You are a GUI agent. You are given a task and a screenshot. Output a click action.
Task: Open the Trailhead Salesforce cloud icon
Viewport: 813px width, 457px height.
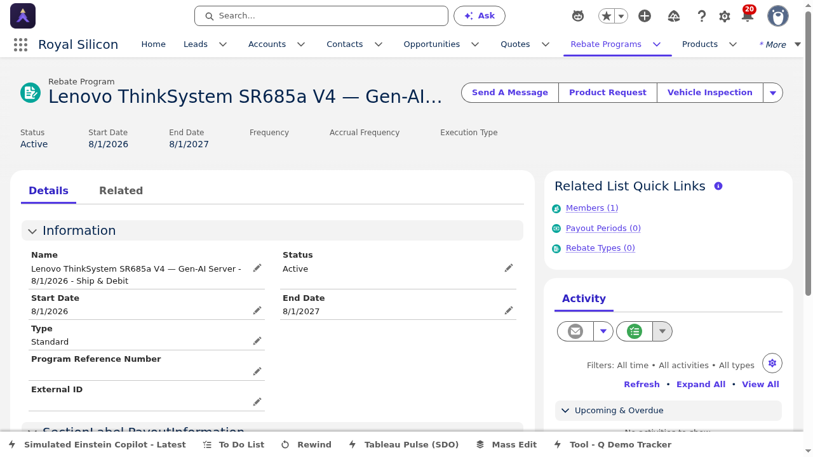pyautogui.click(x=674, y=16)
